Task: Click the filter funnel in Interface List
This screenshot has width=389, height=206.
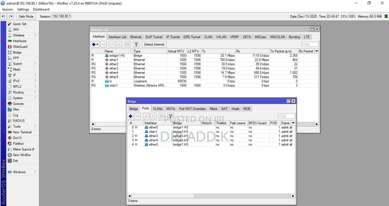Action: pyautogui.click(x=136, y=44)
